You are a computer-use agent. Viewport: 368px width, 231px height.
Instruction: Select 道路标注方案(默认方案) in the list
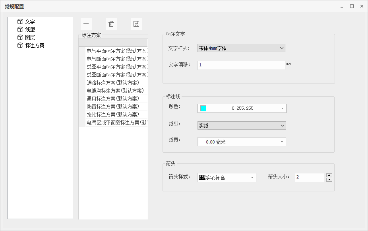coord(113,83)
